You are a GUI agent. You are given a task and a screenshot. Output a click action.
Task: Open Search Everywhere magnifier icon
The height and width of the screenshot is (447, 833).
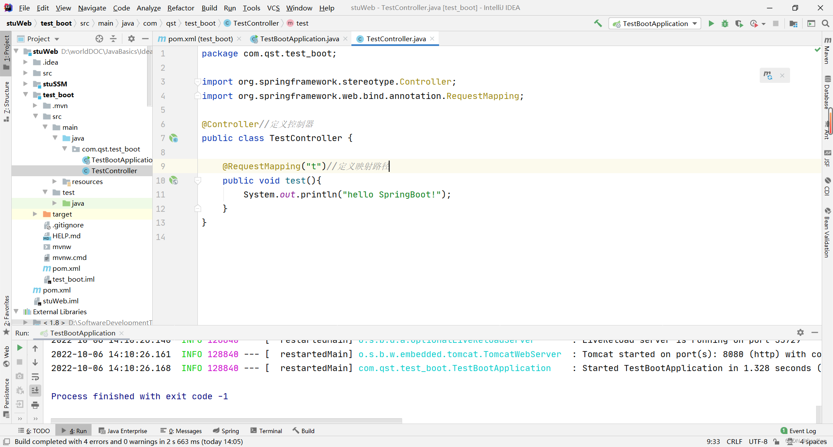pyautogui.click(x=826, y=23)
